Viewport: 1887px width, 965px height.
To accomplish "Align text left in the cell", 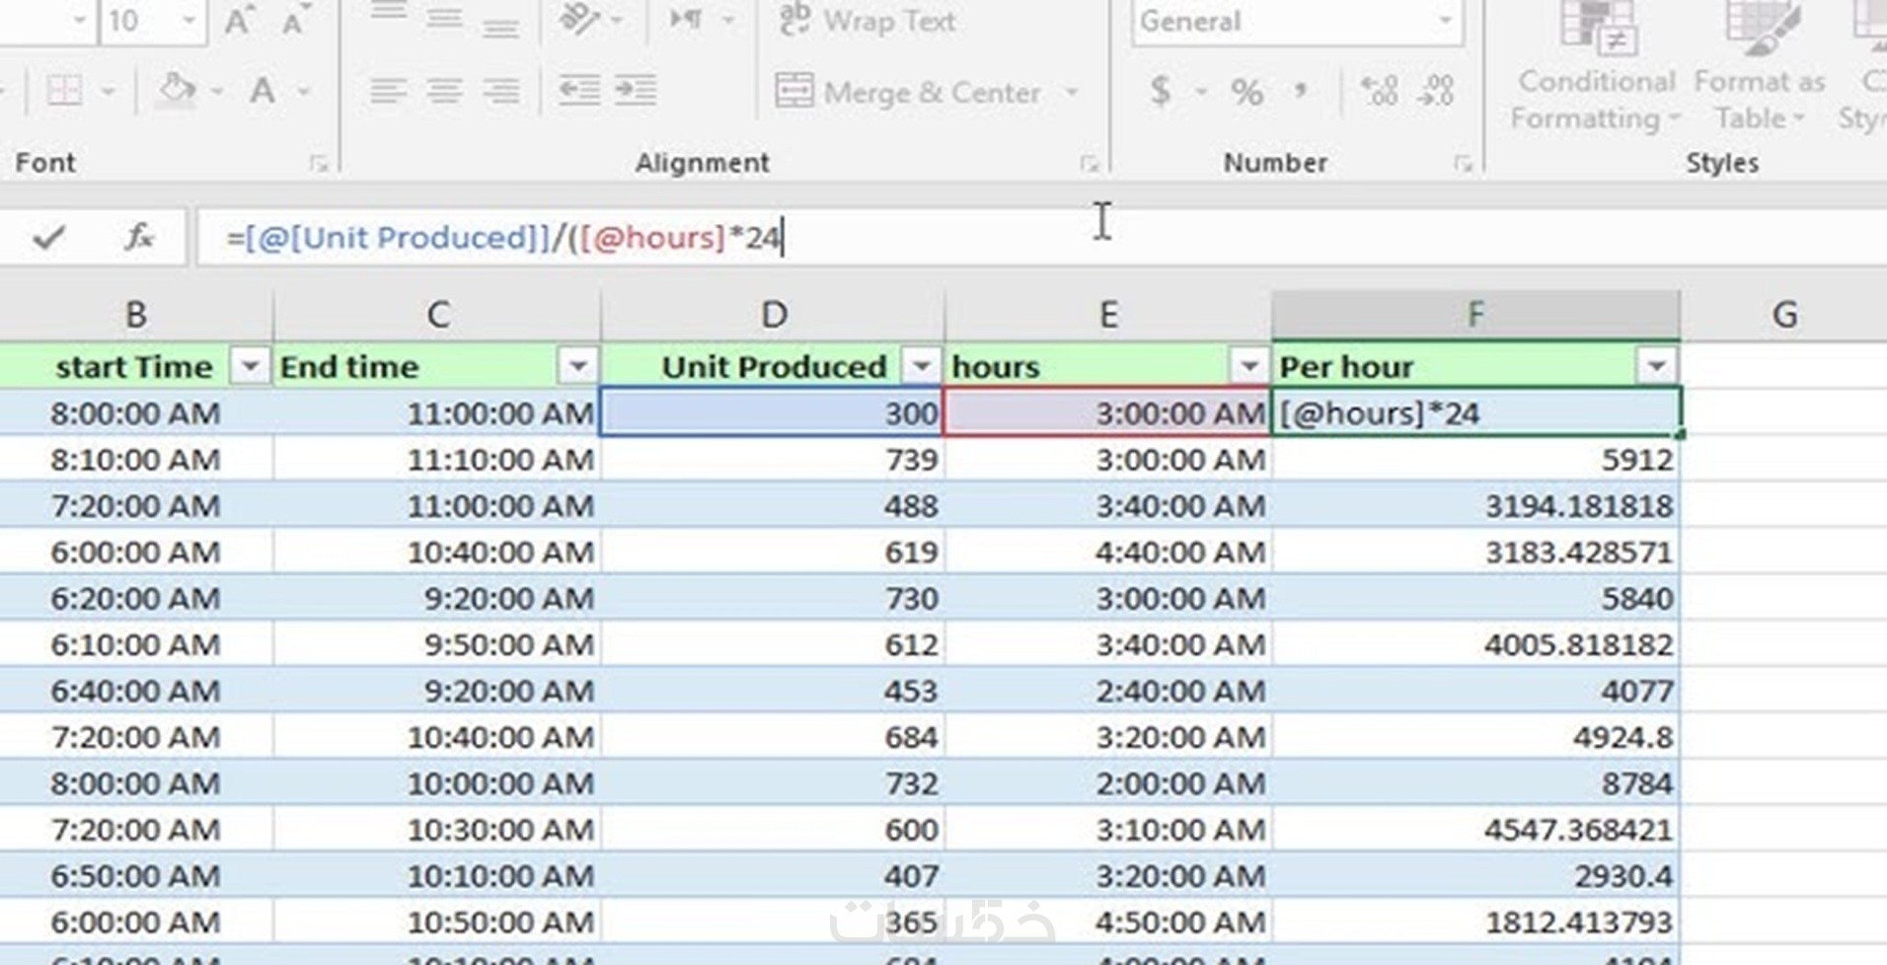I will 389,92.
